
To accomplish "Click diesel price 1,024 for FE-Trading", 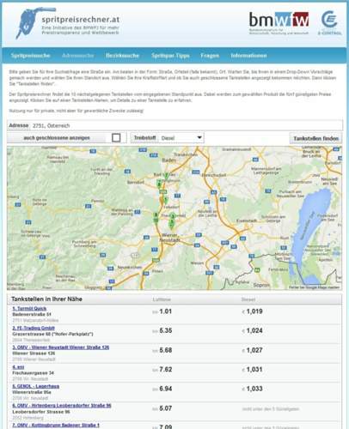I will point(254,330).
